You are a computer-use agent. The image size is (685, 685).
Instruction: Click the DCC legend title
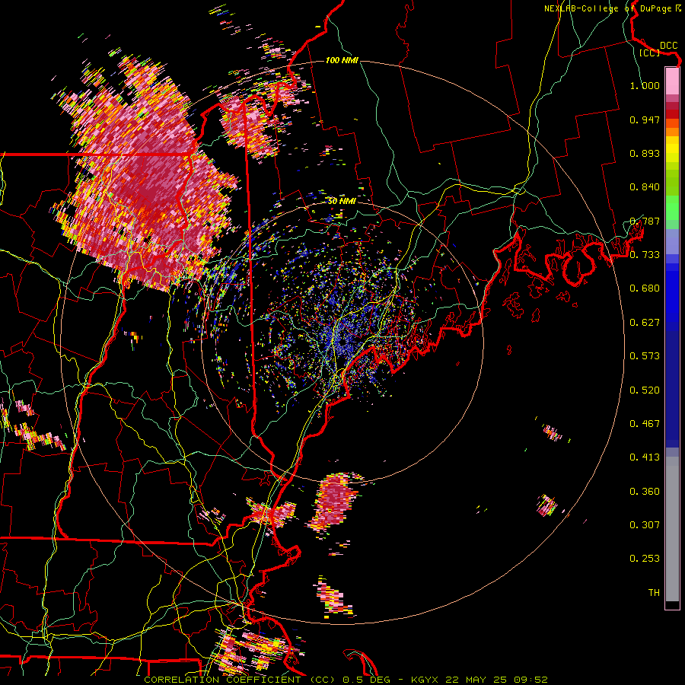(668, 45)
